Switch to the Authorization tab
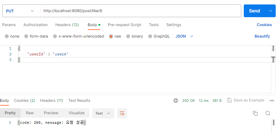Image resolution: width=277 pixels, height=133 pixels. coord(35,25)
